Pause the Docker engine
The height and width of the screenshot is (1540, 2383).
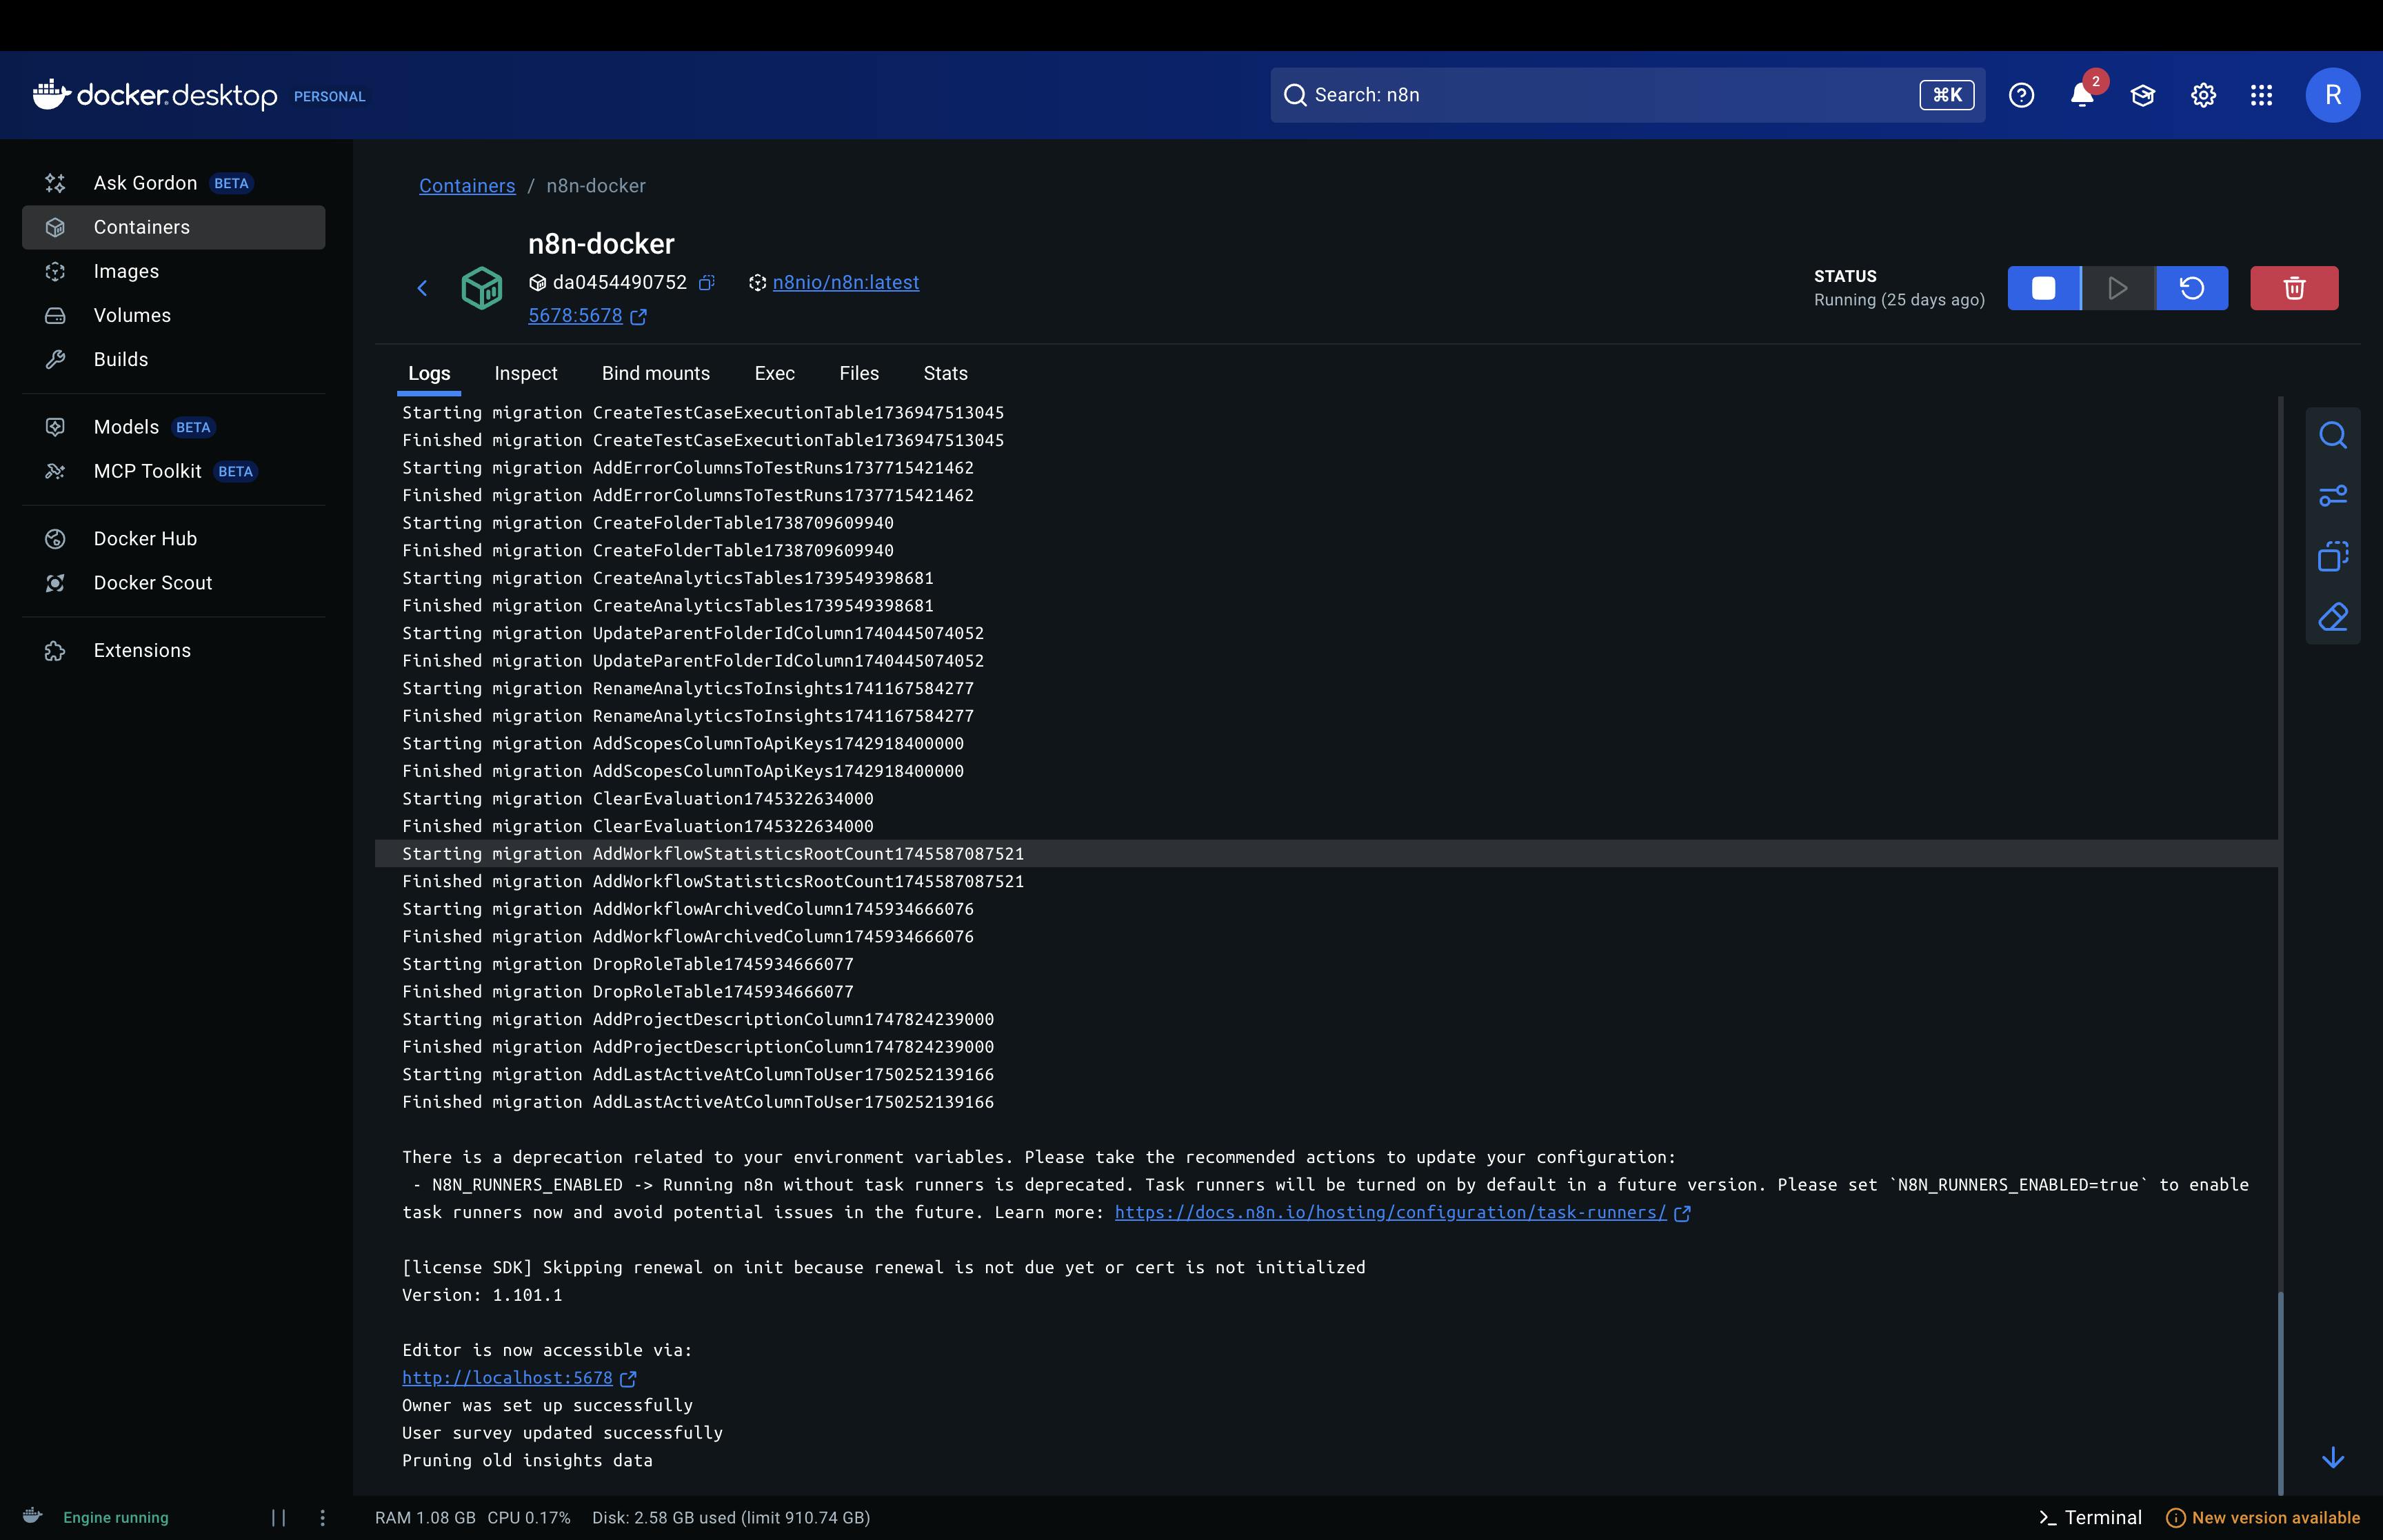(x=278, y=1517)
